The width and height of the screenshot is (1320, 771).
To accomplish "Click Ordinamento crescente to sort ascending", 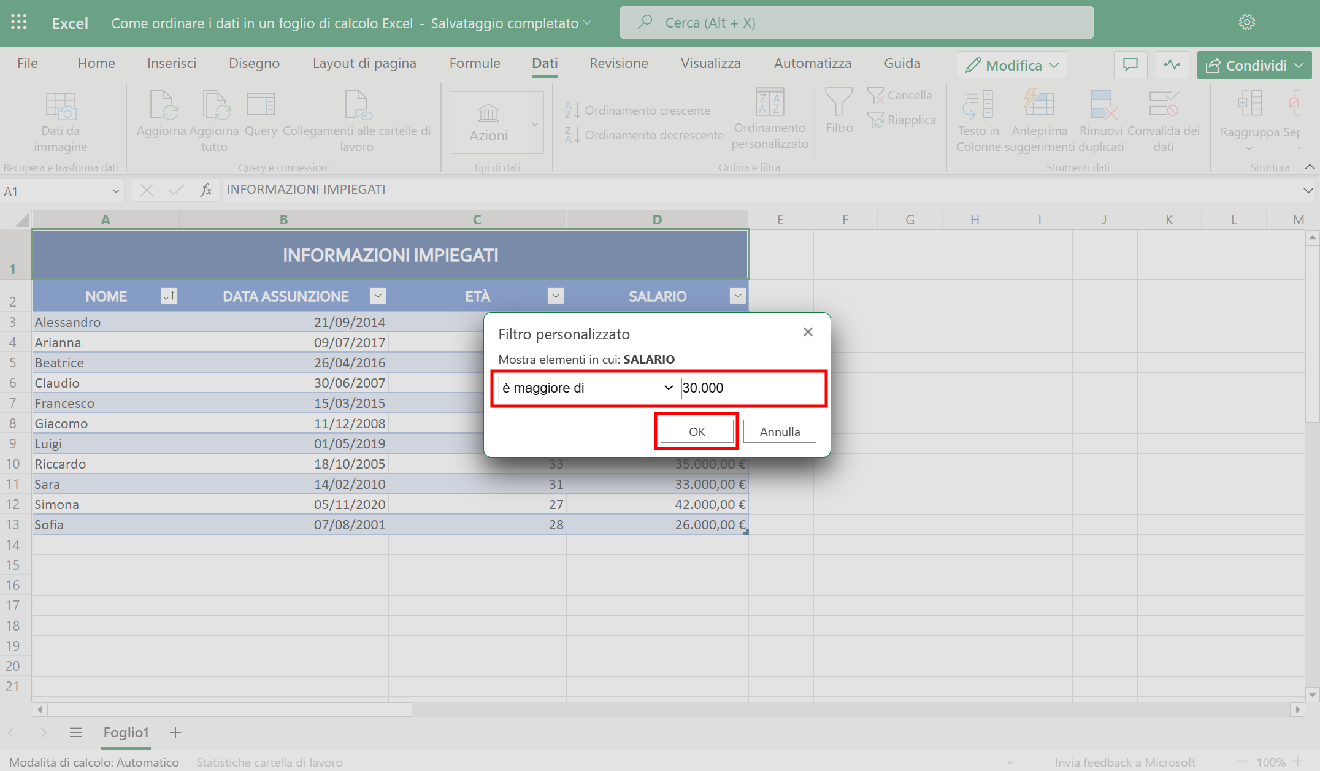I will (640, 110).
